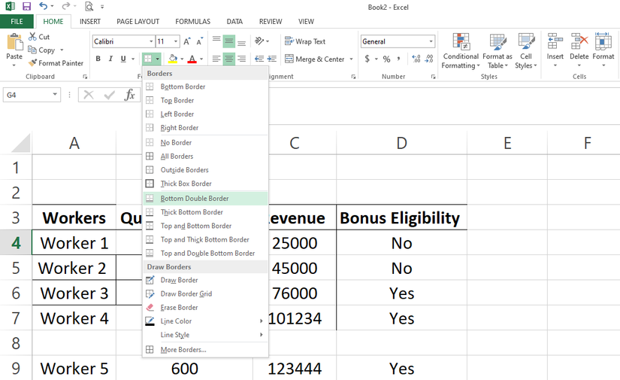Viewport: 620px width, 380px height.
Task: Select Erase Border tool
Action: pyautogui.click(x=205, y=308)
